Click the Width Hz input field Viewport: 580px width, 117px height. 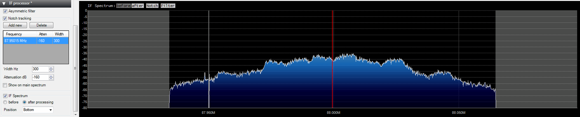pyautogui.click(x=40, y=69)
